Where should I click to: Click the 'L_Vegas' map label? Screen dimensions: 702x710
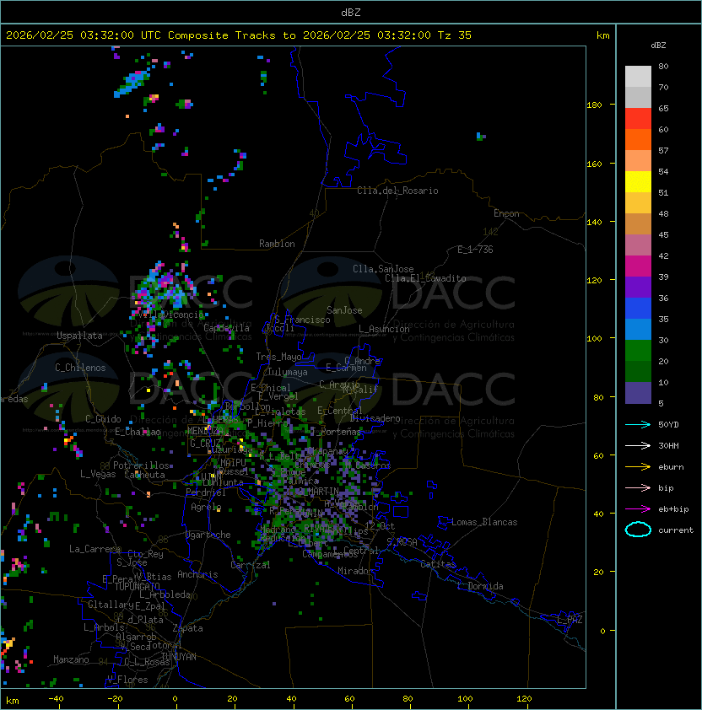(x=98, y=474)
